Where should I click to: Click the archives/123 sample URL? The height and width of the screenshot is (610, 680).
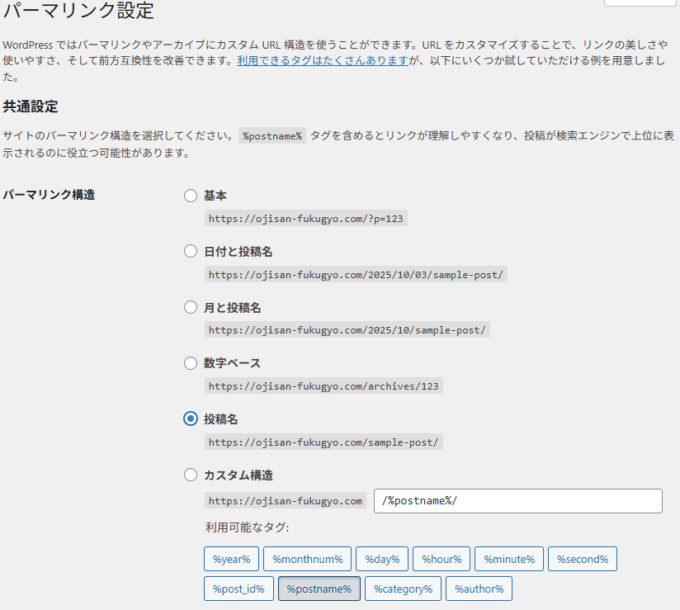tap(324, 385)
